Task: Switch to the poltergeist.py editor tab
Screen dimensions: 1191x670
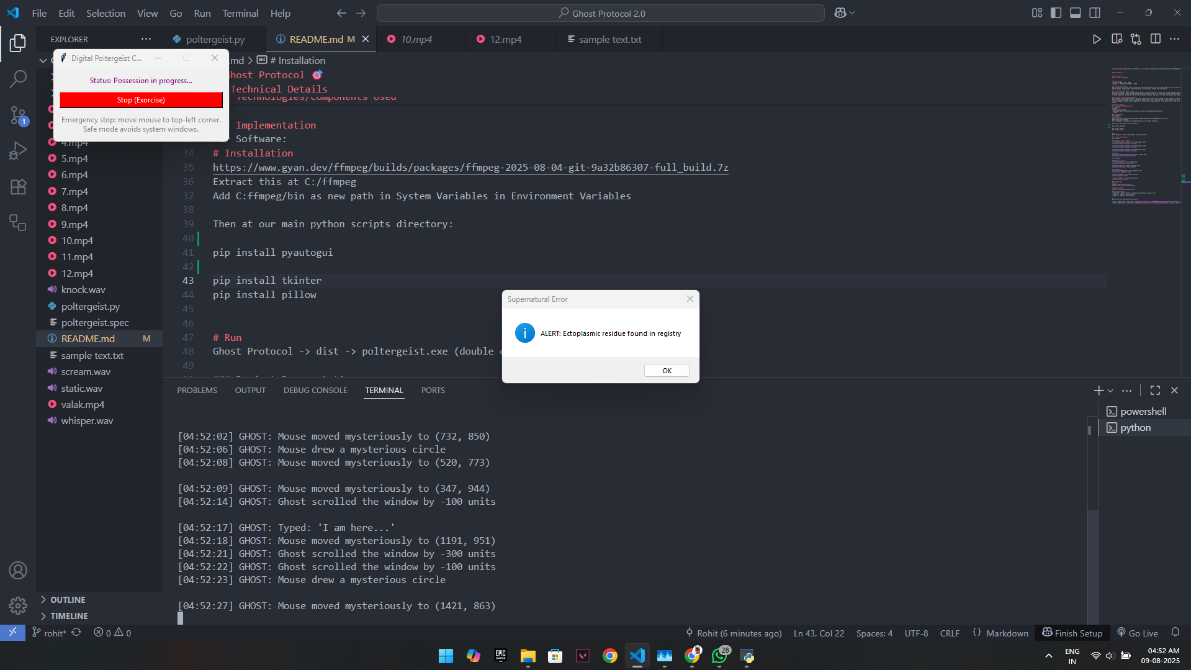Action: click(x=215, y=39)
